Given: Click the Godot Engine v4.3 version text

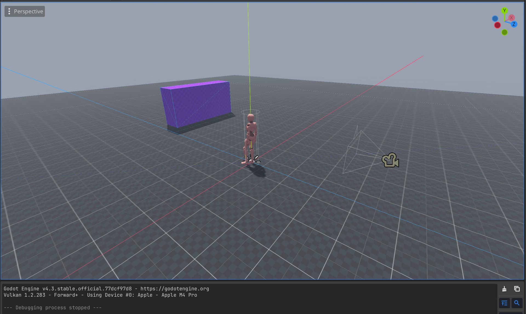Looking at the screenshot, I should click(x=67, y=289).
